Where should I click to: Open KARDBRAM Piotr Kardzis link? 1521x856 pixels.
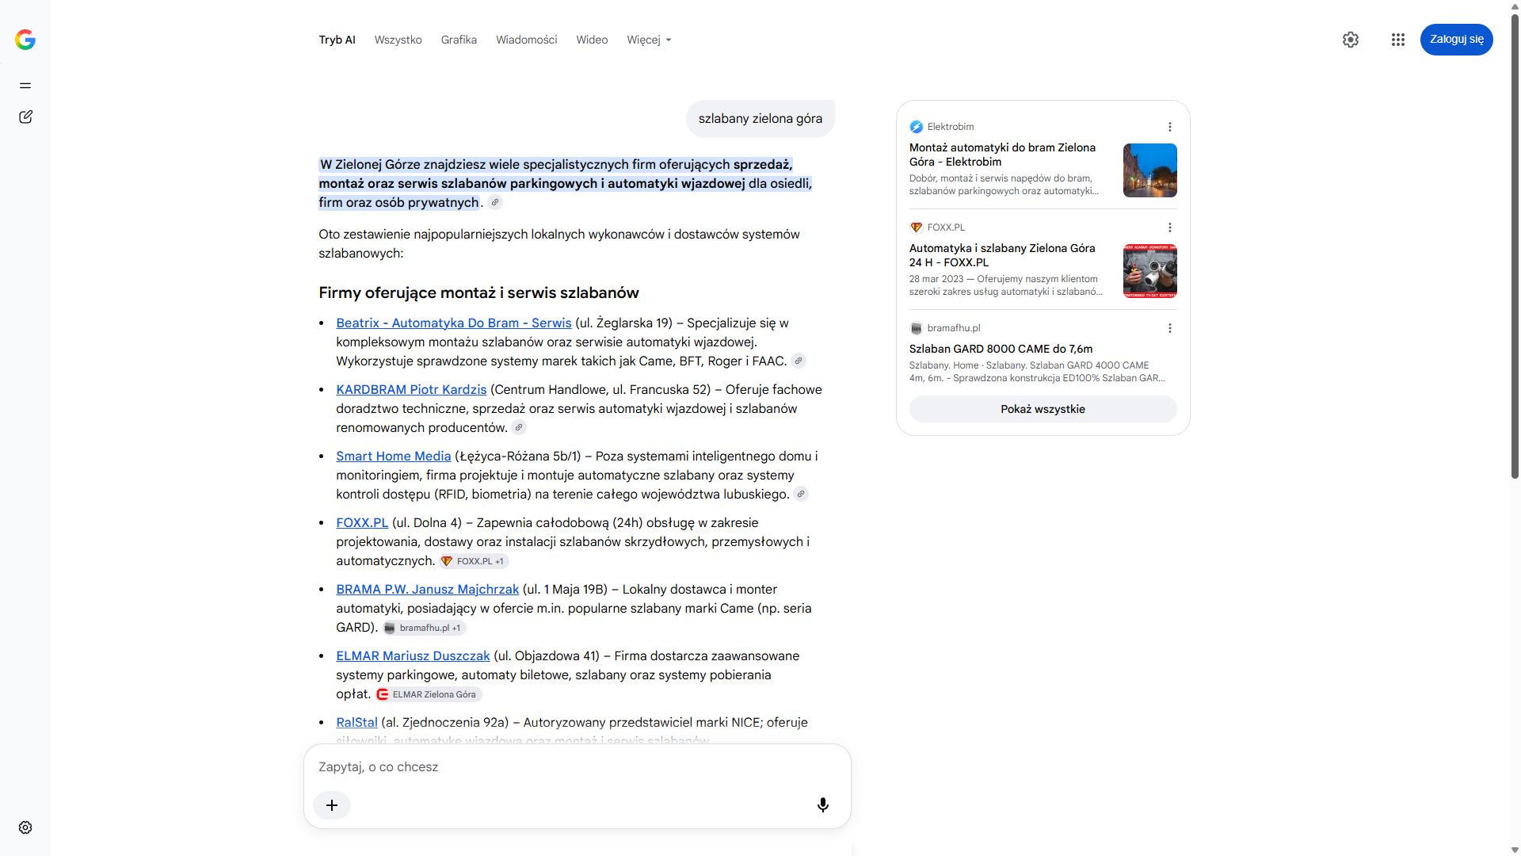pos(411,390)
